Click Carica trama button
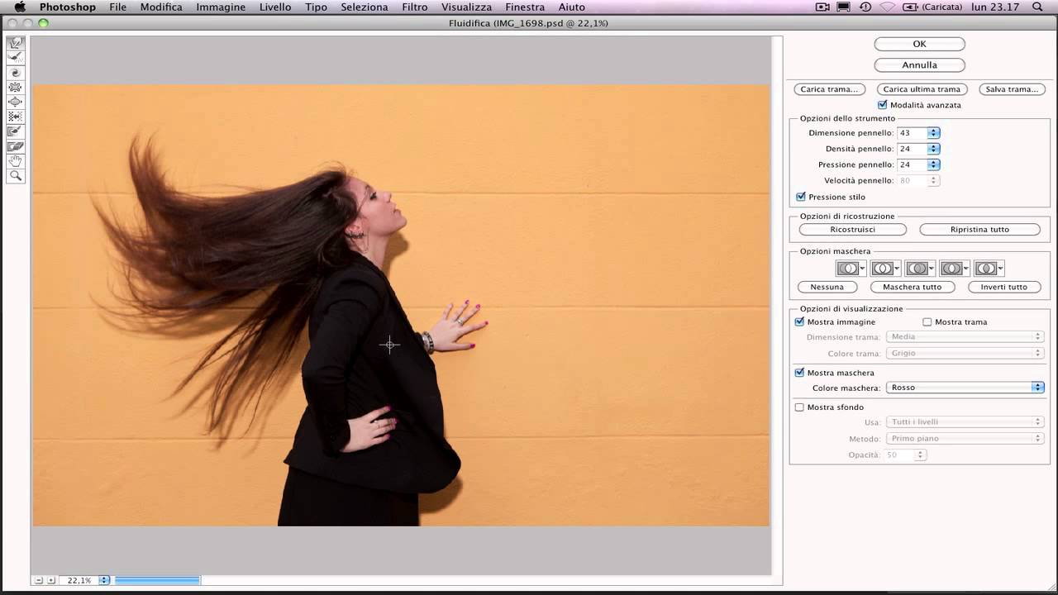This screenshot has height=595, width=1058. click(x=829, y=89)
